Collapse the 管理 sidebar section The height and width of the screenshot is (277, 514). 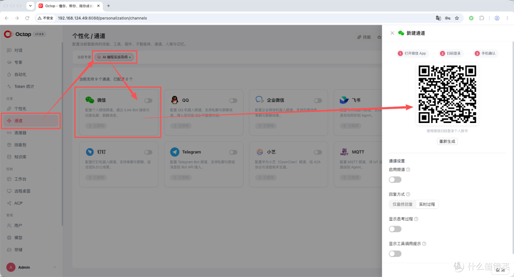coord(54,215)
